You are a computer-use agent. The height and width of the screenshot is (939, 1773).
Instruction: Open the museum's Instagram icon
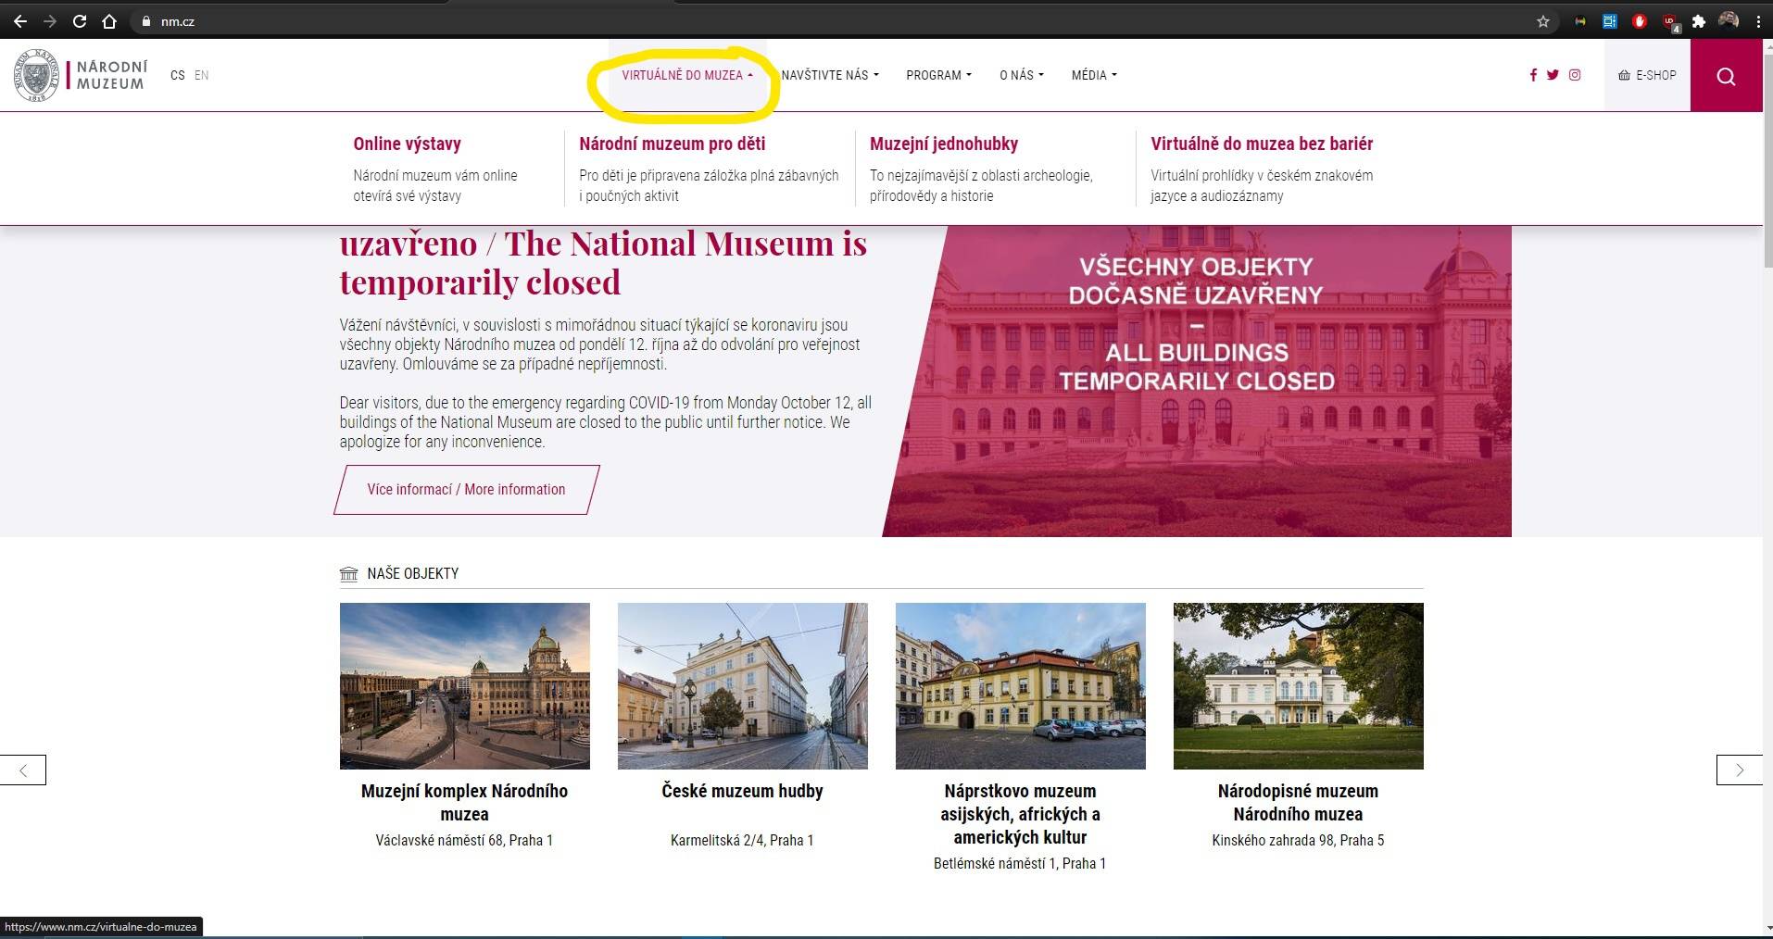(1575, 75)
